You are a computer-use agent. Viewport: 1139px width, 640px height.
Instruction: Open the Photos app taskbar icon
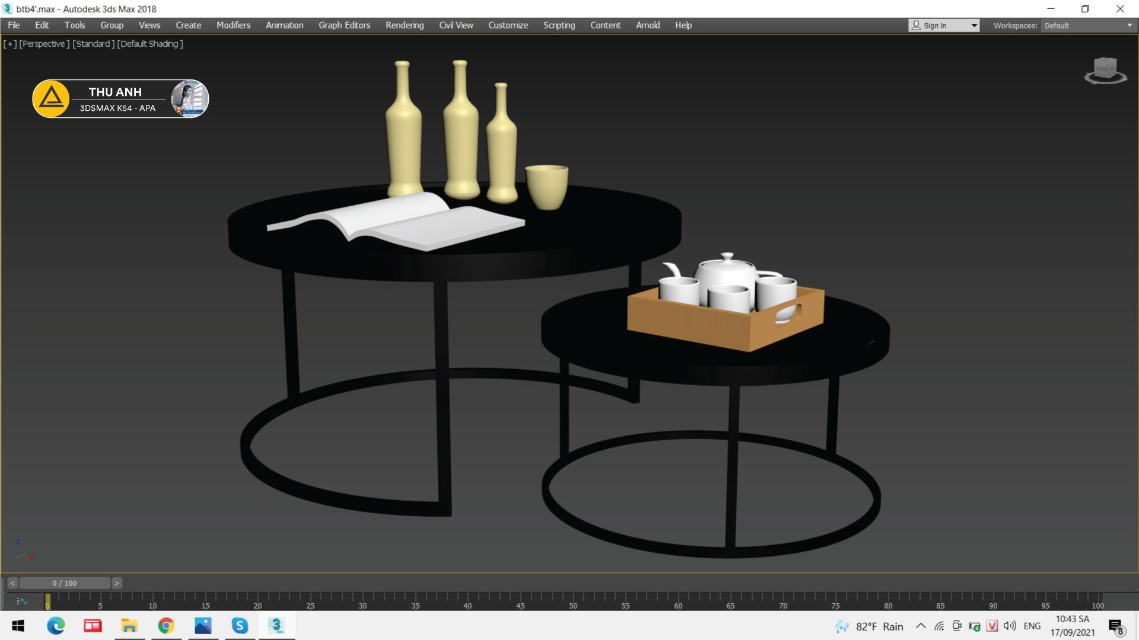[x=203, y=626]
